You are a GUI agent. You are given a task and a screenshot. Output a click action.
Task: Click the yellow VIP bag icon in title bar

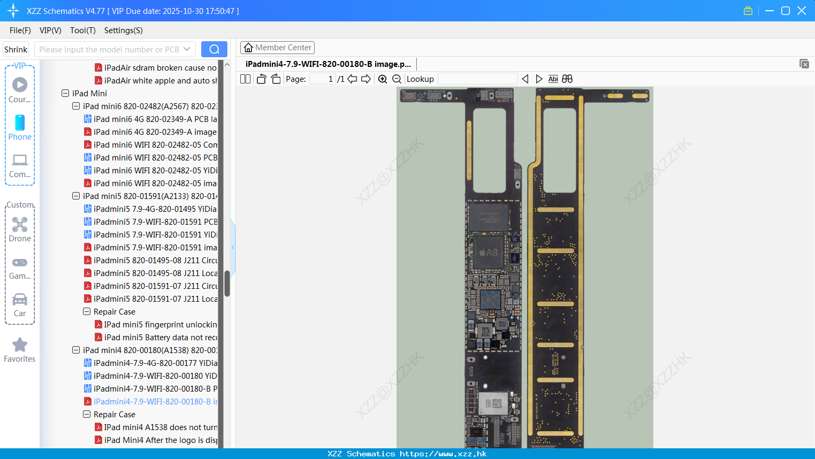click(x=748, y=11)
